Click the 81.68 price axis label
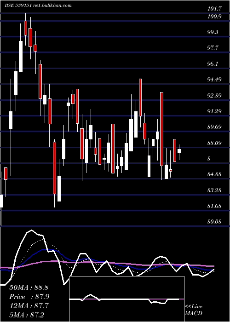 point(214,206)
